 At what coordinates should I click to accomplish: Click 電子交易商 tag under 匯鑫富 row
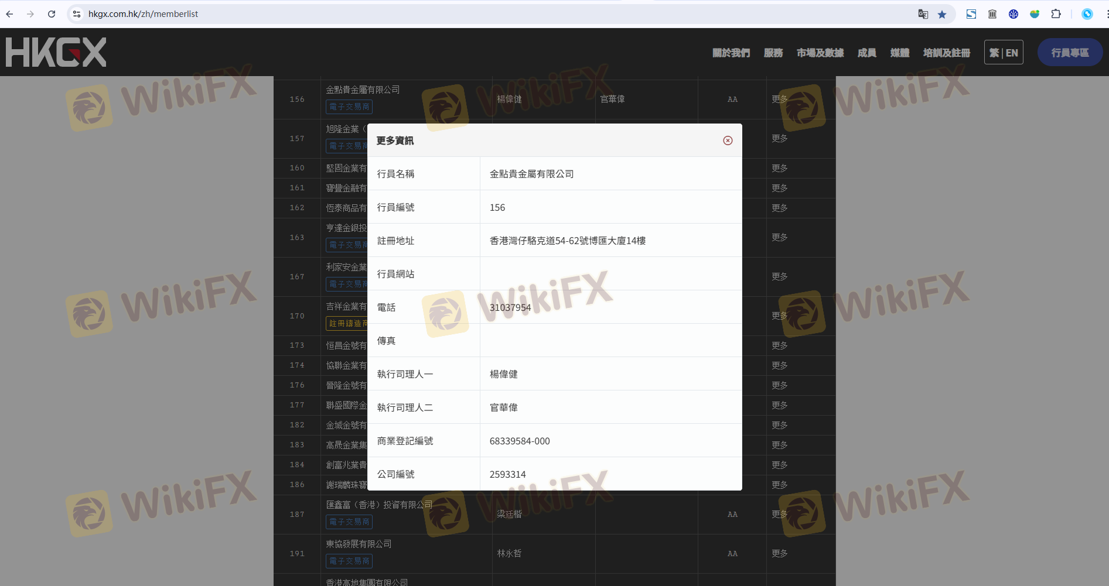pyautogui.click(x=349, y=522)
